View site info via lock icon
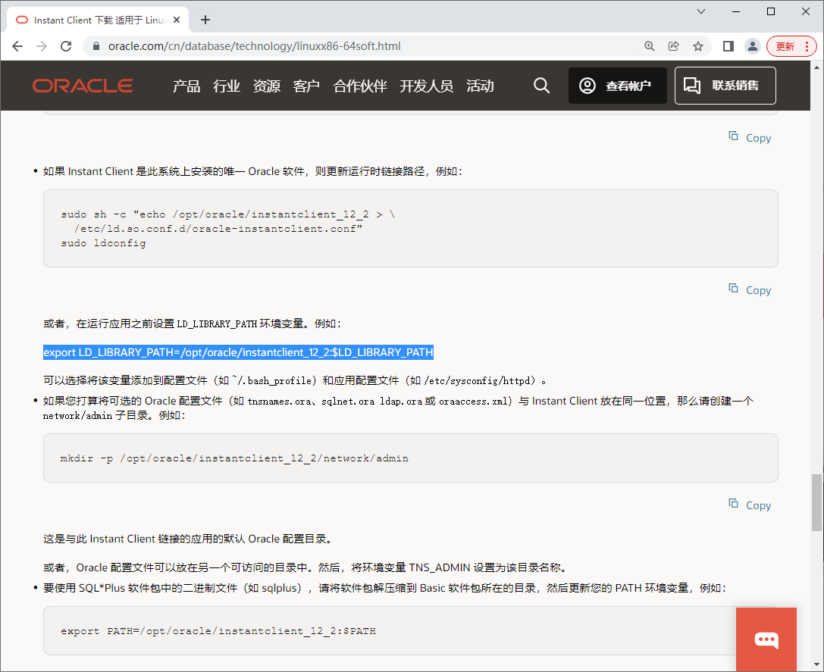Screen dimensions: 824x672 96,46
